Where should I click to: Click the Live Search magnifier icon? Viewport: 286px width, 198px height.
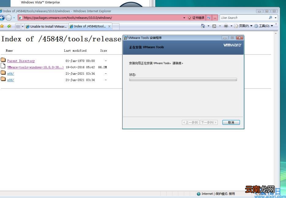pyautogui.click(x=270, y=17)
